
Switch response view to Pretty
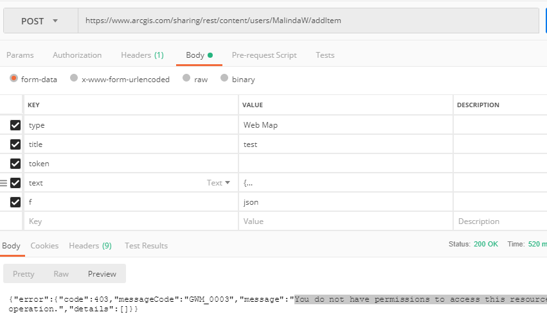(x=24, y=274)
